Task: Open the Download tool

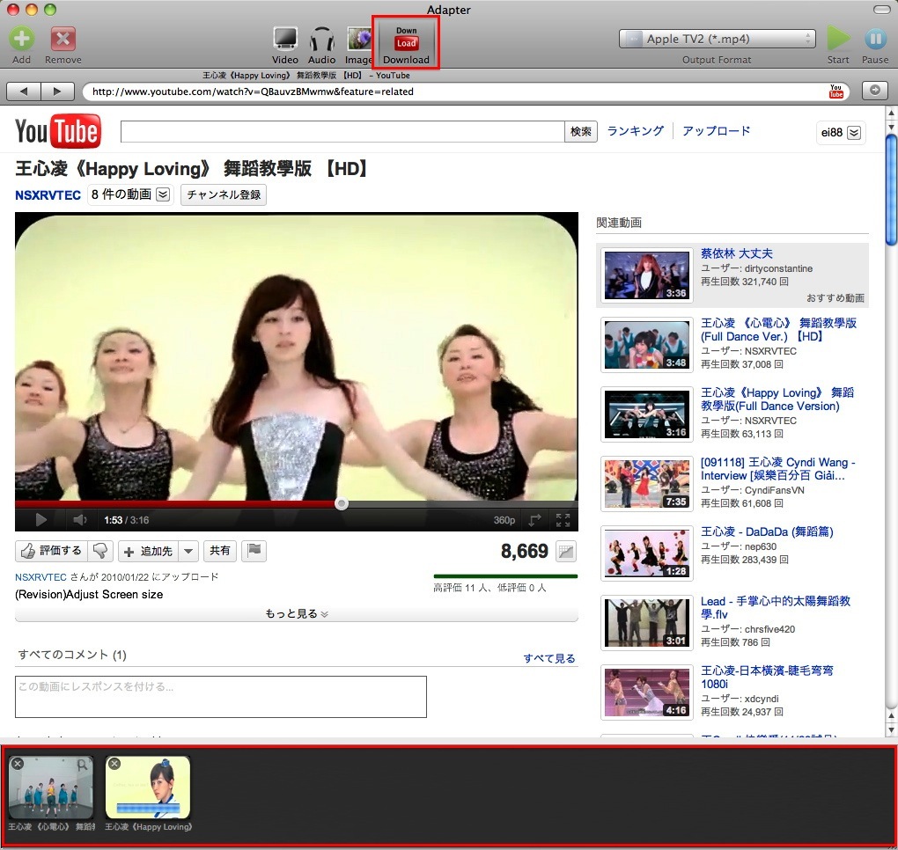Action: pyautogui.click(x=406, y=43)
